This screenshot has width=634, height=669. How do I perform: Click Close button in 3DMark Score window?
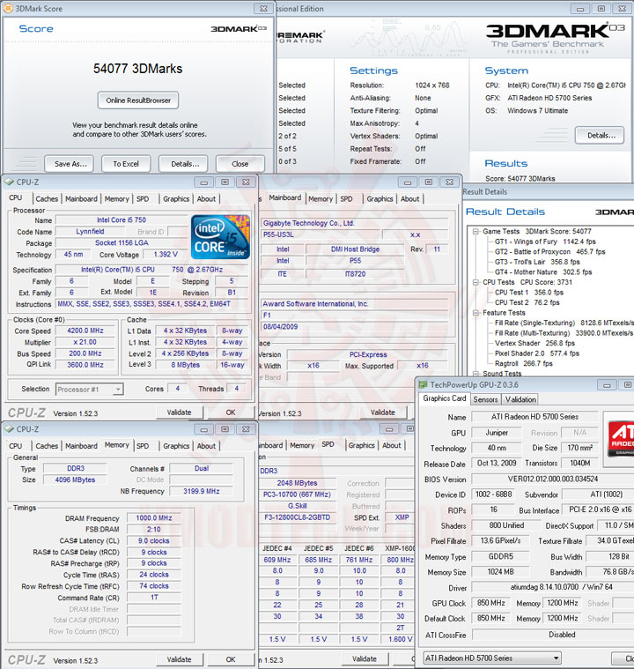(240, 164)
